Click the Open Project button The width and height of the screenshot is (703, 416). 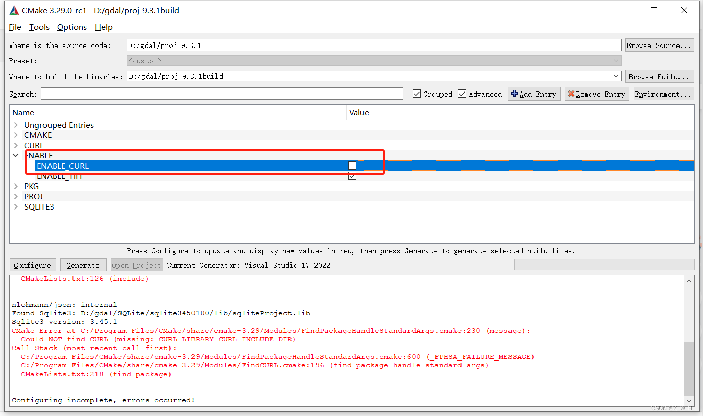point(136,265)
